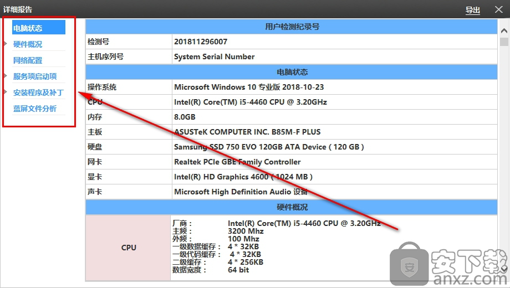The image size is (510, 288).
Task: Click the 检测号 row label
Action: coord(99,42)
